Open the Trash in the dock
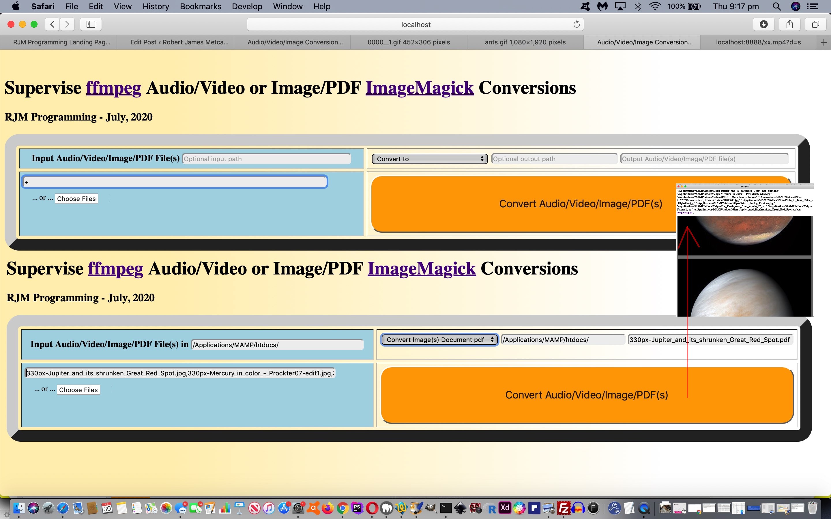831x519 pixels. coord(813,508)
